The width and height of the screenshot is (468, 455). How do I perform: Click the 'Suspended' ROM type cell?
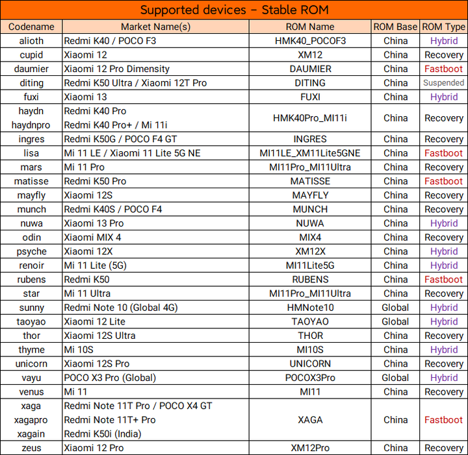click(443, 83)
